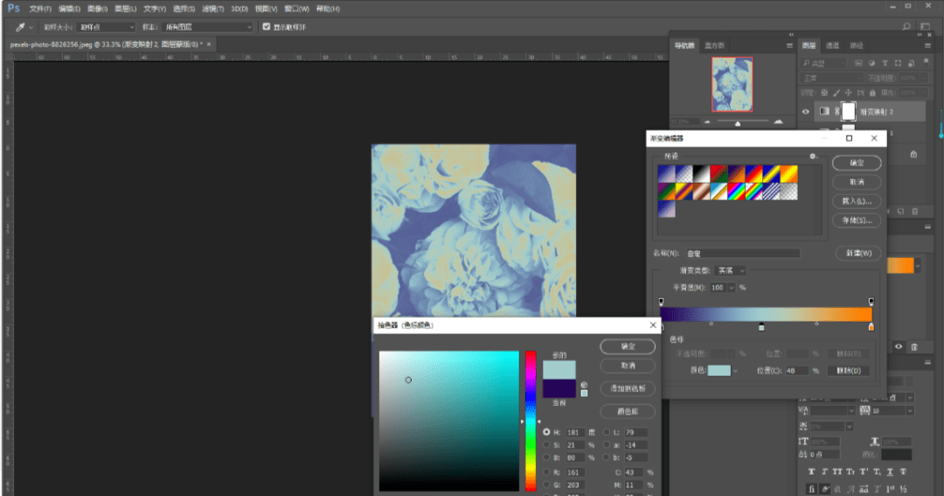Click the lock position move icon
The height and width of the screenshot is (496, 944).
848,93
